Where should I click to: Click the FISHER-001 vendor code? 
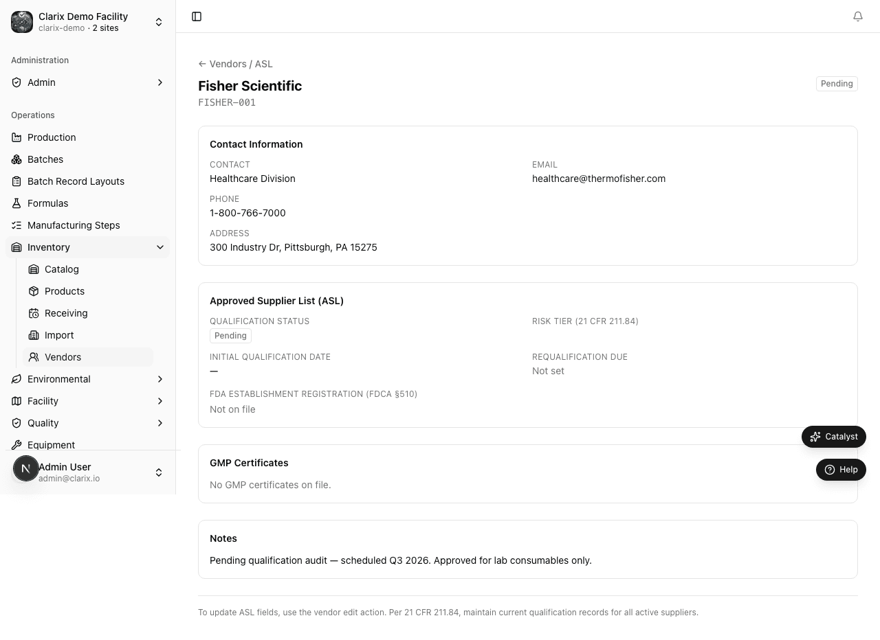pos(227,102)
